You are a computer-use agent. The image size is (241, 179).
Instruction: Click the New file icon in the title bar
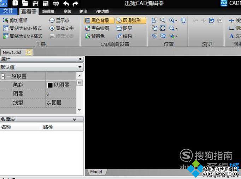coord(15,3)
